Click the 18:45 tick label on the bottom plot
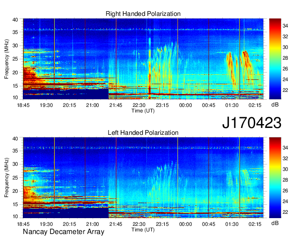This screenshot has height=237, width=293. click(x=23, y=224)
